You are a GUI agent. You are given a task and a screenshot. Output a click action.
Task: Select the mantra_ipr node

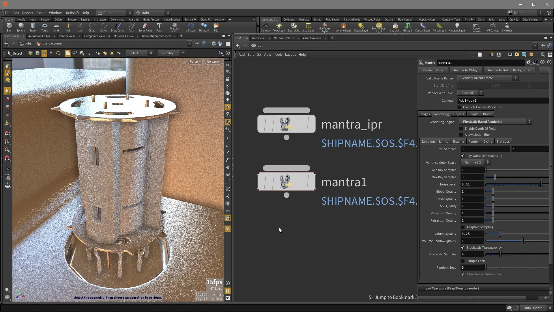pyautogui.click(x=286, y=124)
